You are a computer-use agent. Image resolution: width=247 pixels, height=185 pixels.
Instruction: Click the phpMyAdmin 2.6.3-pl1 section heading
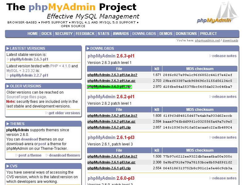(x=111, y=56)
